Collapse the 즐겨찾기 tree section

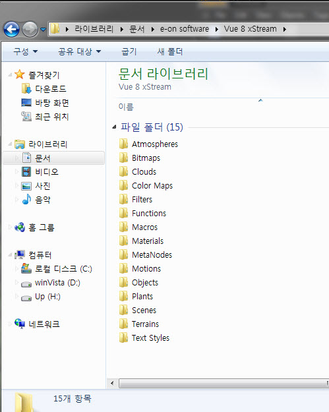[10, 75]
